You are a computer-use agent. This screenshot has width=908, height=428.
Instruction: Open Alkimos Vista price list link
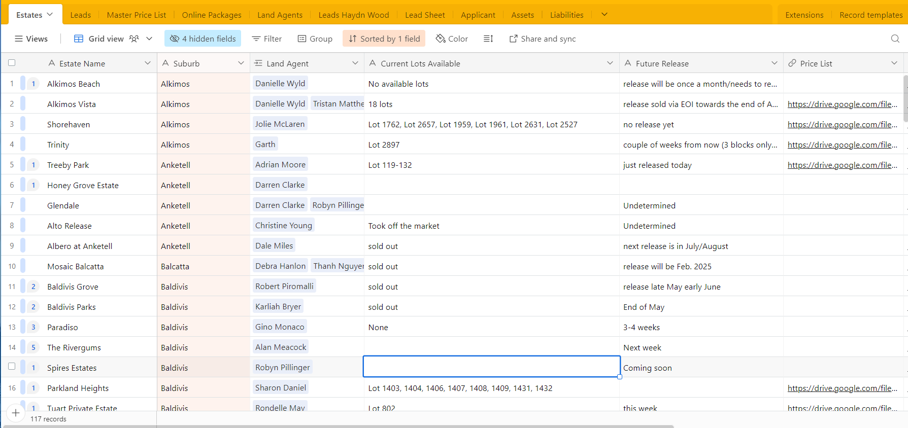[x=842, y=104]
